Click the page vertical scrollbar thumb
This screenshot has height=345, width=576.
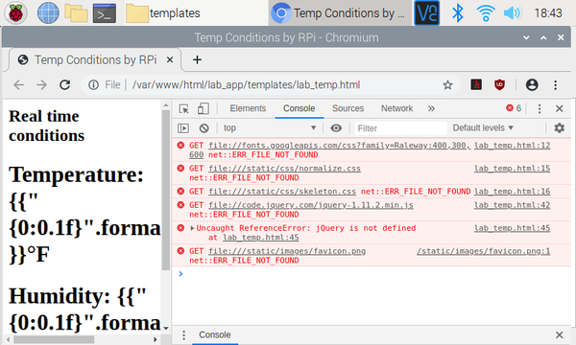(166, 190)
